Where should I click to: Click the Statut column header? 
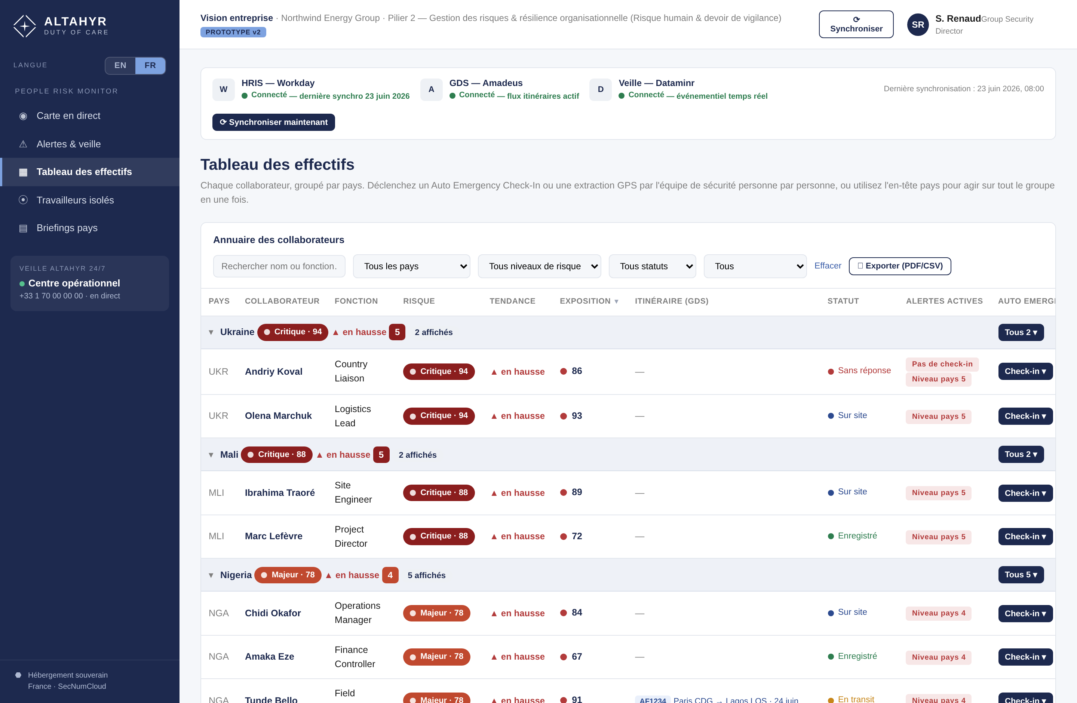point(843,301)
